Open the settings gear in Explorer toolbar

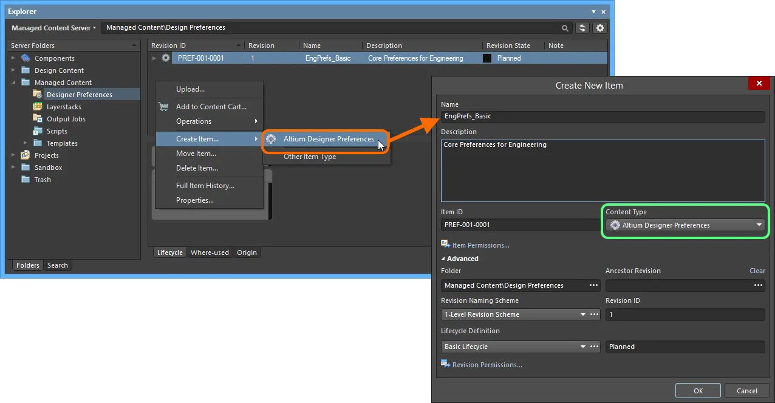[600, 28]
